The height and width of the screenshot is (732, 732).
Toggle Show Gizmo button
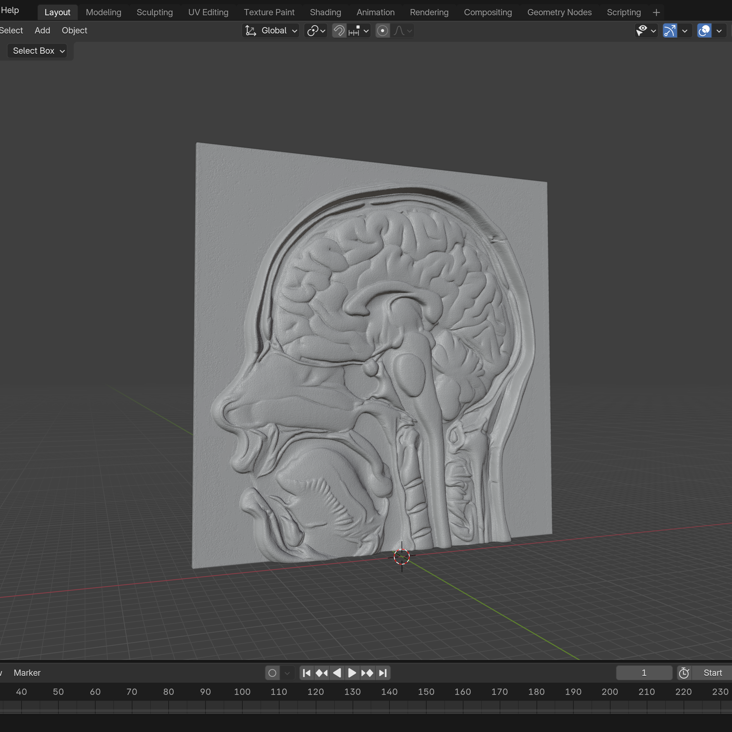coord(670,31)
